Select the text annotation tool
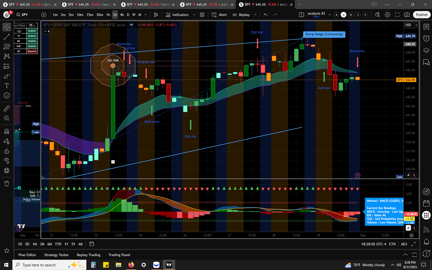 click(x=7, y=86)
